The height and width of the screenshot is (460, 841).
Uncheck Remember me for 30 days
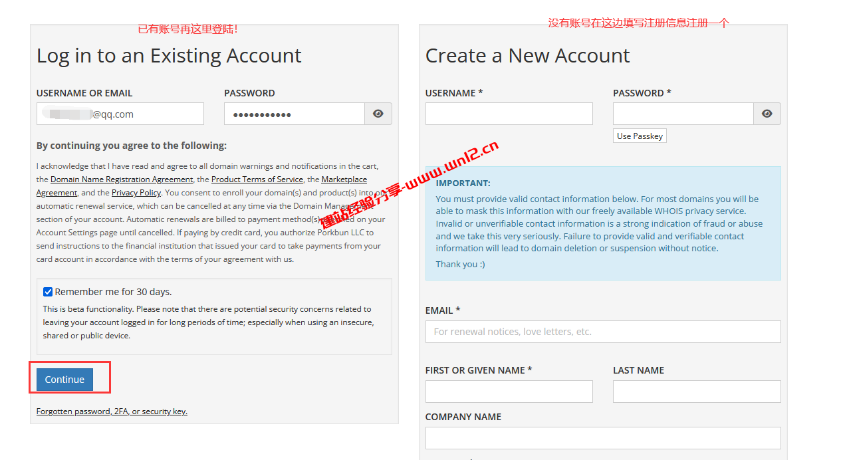coord(48,292)
